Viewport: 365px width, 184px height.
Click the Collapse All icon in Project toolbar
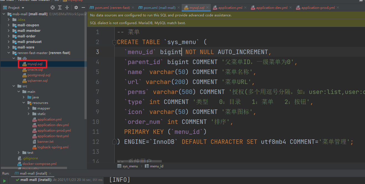tap(67, 7)
